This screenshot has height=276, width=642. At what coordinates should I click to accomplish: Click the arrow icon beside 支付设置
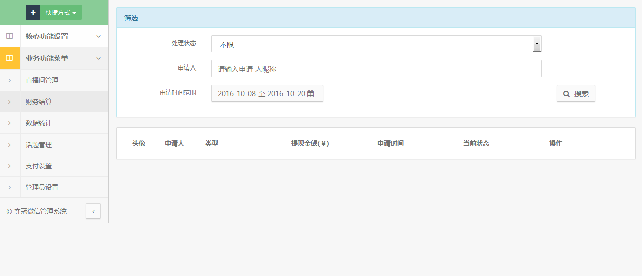click(9, 166)
